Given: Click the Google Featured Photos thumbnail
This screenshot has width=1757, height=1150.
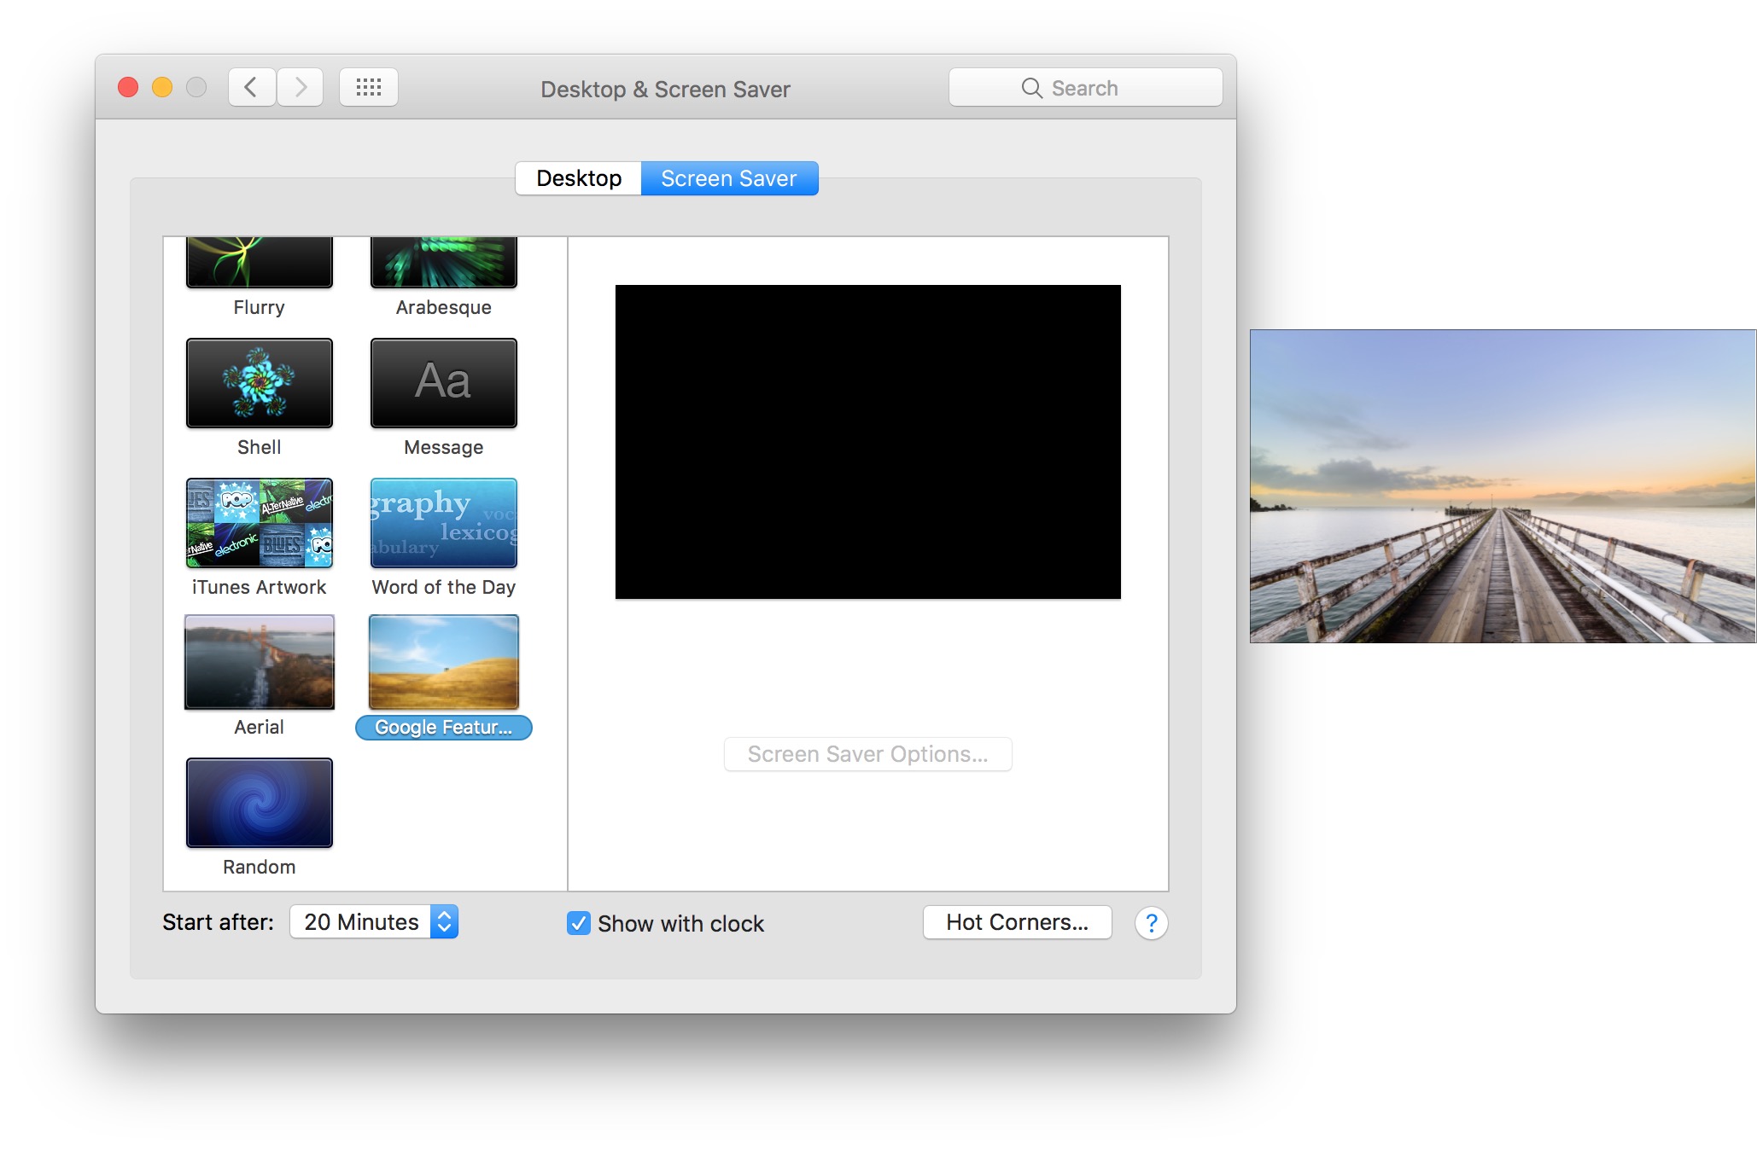Looking at the screenshot, I should point(443,662).
